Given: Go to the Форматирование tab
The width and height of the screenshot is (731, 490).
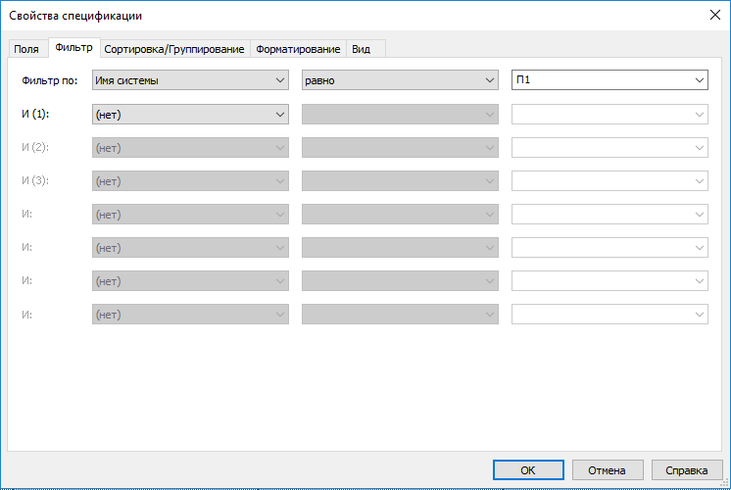Looking at the screenshot, I should pyautogui.click(x=298, y=49).
